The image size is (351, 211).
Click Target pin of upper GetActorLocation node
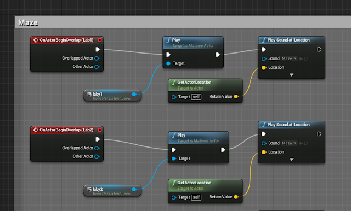[x=174, y=97]
